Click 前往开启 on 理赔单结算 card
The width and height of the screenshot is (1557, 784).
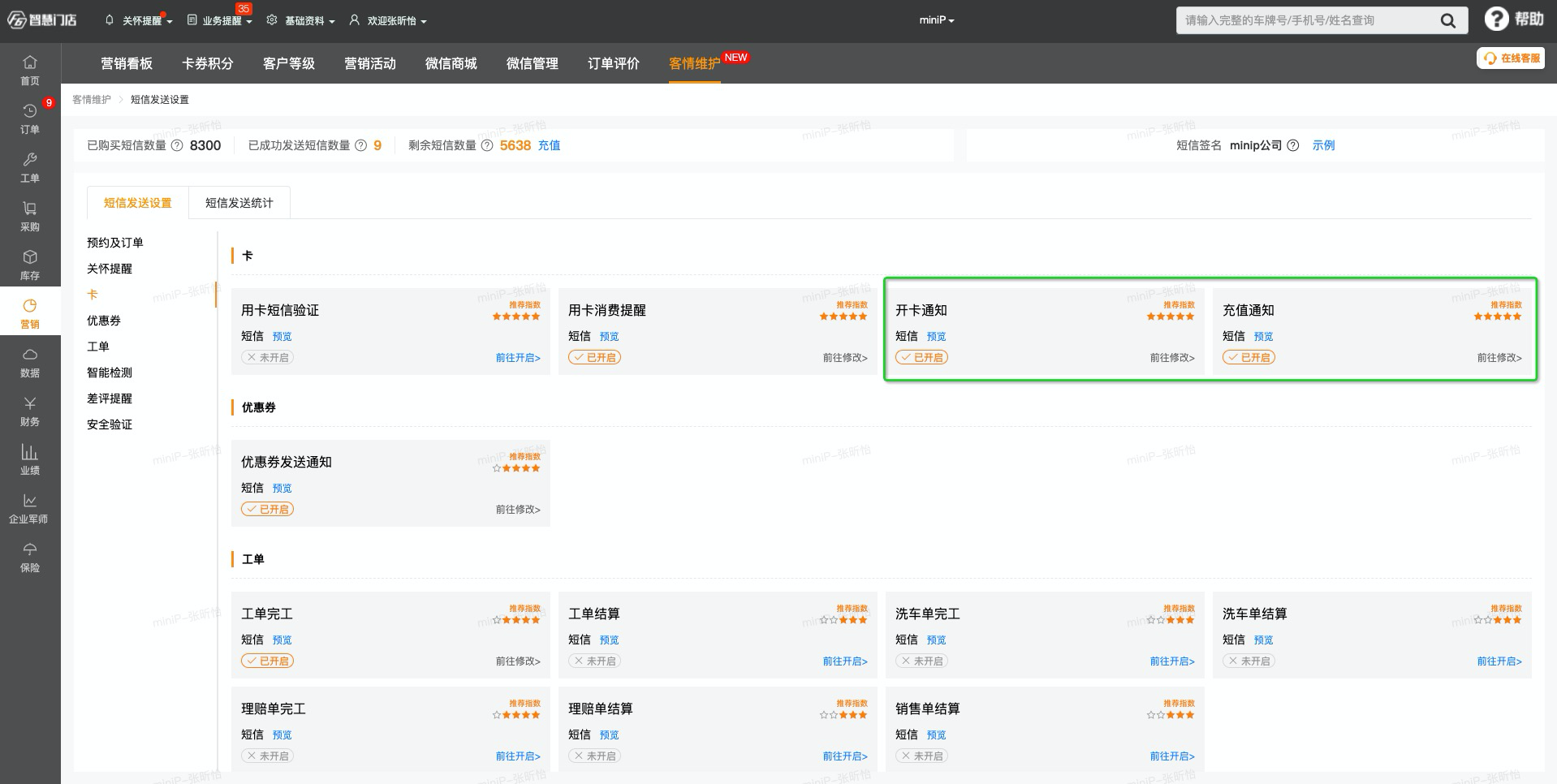845,756
